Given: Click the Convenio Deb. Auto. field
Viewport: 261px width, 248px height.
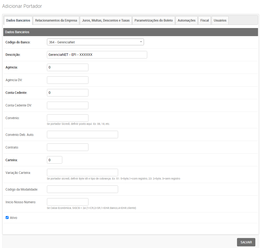Looking at the screenshot, I should [82, 135].
